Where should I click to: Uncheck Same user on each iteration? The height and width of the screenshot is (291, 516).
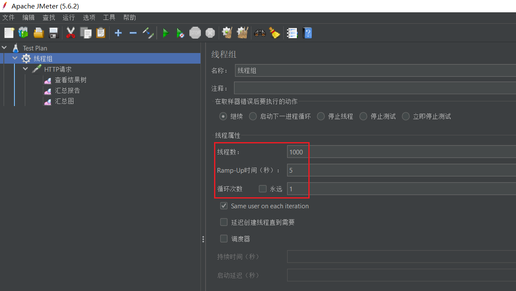pos(224,206)
